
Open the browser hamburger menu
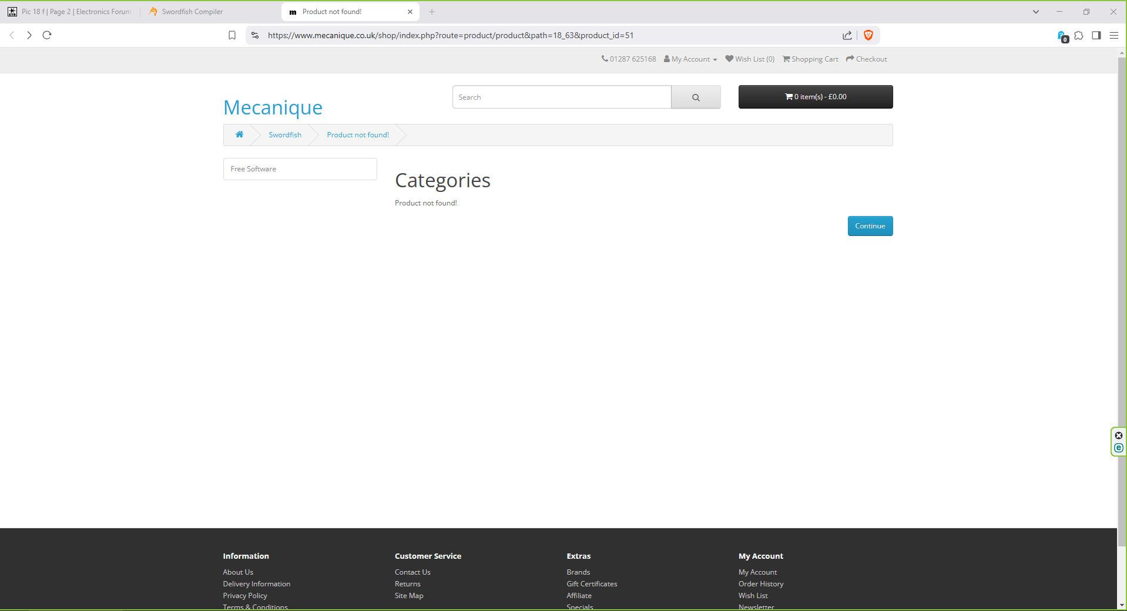point(1113,35)
